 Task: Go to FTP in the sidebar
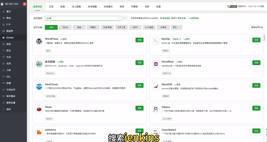pos(13,24)
